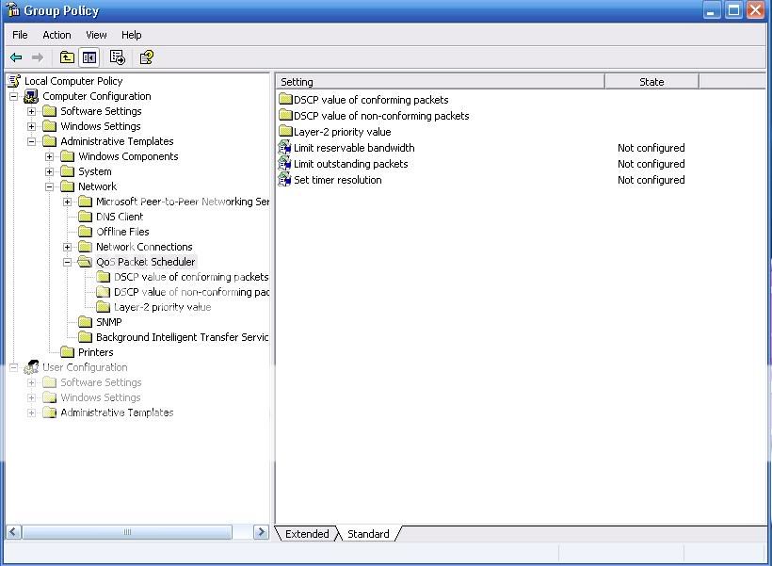
Task: Expand the Windows Components node
Action: click(x=49, y=156)
